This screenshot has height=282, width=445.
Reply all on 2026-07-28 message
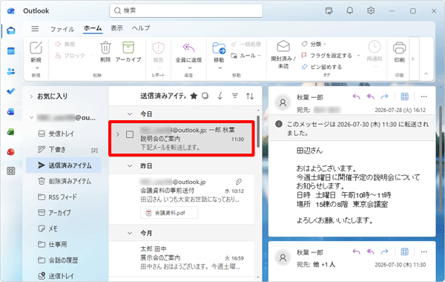tap(370, 96)
